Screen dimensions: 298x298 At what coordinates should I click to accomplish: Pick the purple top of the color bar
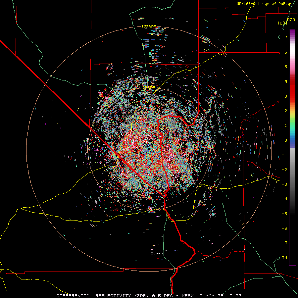pos(292,32)
